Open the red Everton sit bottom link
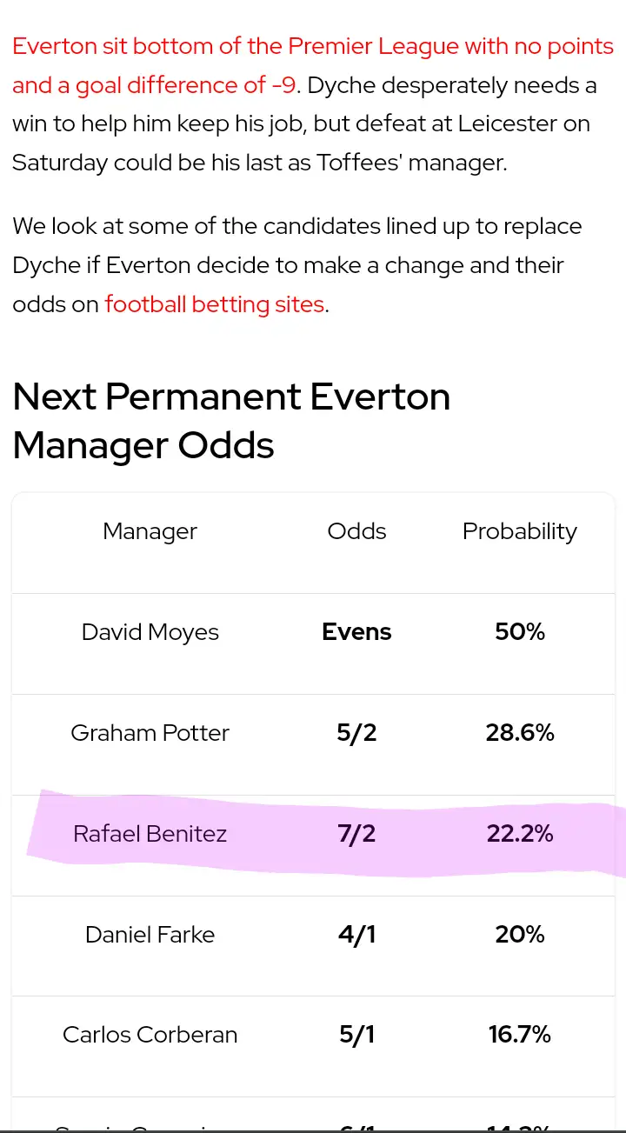This screenshot has height=1133, width=626. pos(313,46)
